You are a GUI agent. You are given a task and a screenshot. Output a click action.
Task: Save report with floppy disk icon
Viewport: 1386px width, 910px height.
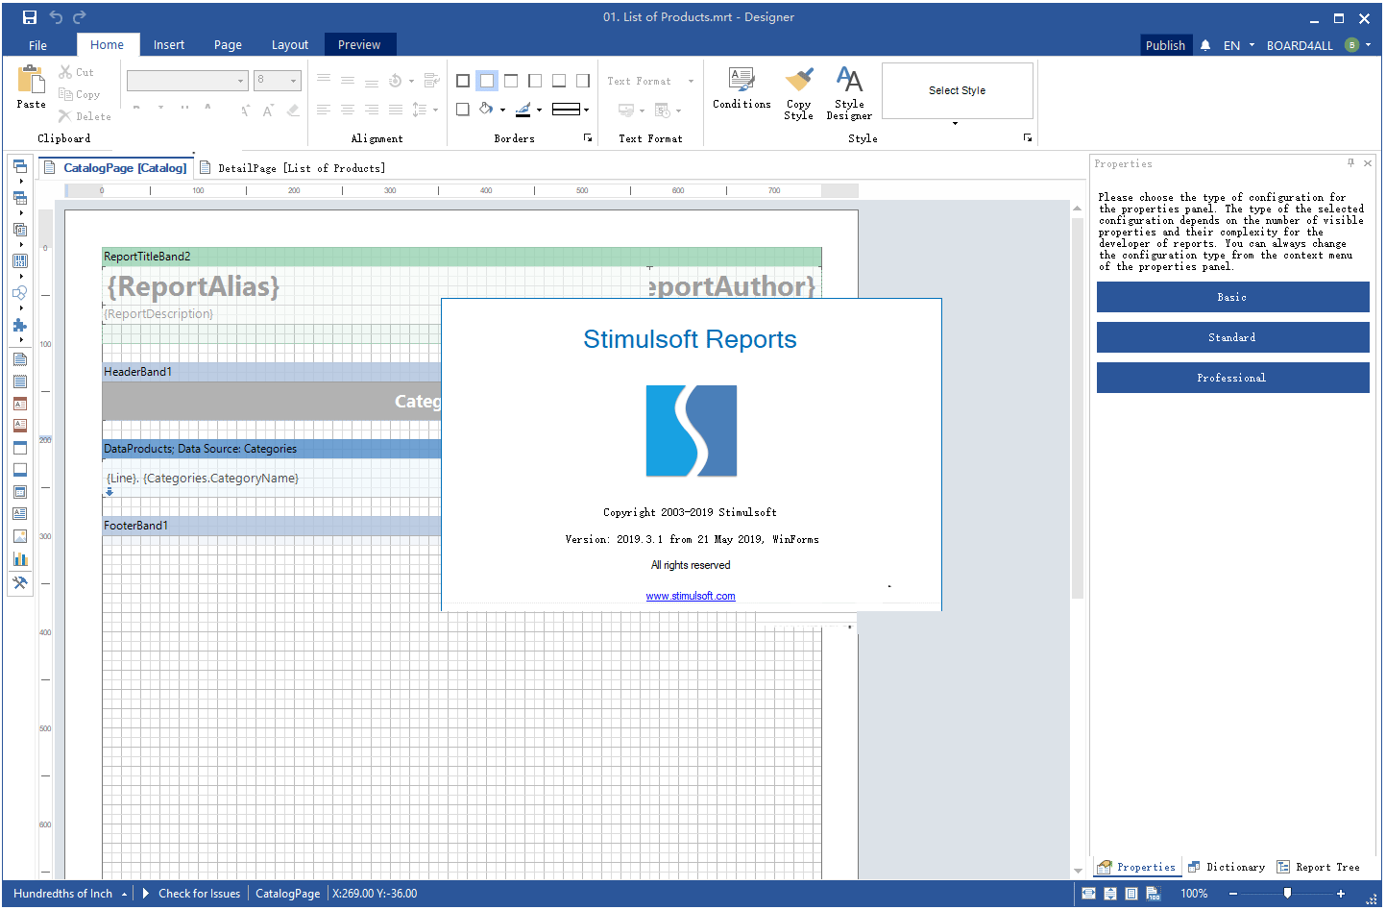[x=30, y=17]
